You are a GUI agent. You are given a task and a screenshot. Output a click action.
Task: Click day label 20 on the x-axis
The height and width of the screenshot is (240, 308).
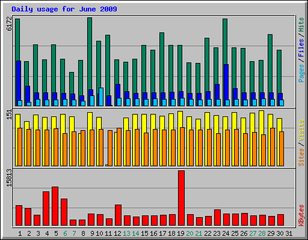click(x=189, y=233)
